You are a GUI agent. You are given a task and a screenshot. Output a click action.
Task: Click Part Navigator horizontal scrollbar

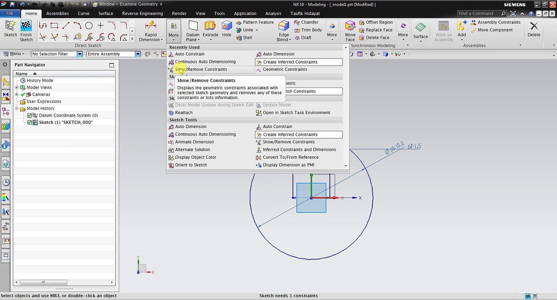coord(43,282)
